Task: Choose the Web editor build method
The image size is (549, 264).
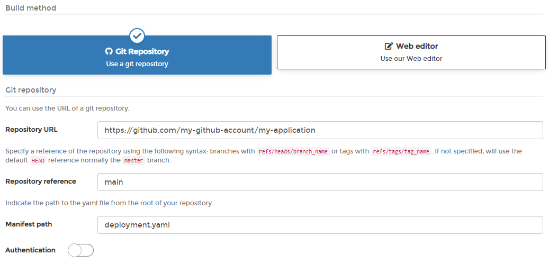Action: 411,52
